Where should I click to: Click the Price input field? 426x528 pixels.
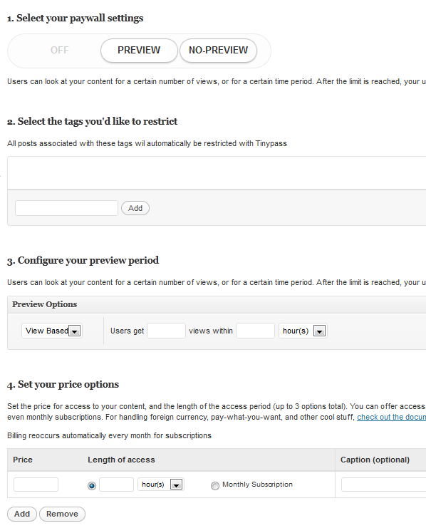(x=36, y=485)
